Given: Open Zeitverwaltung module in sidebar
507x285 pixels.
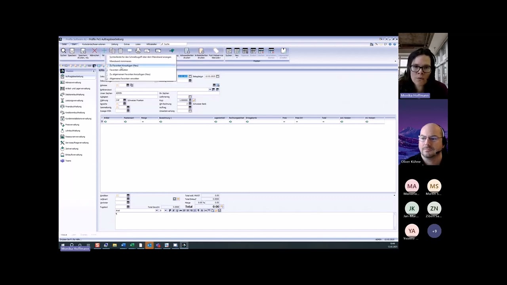Looking at the screenshot, I should tap(78, 148).
